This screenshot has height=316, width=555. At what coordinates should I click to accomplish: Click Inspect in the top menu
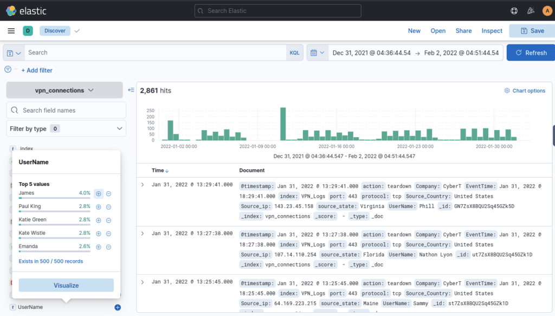[492, 31]
